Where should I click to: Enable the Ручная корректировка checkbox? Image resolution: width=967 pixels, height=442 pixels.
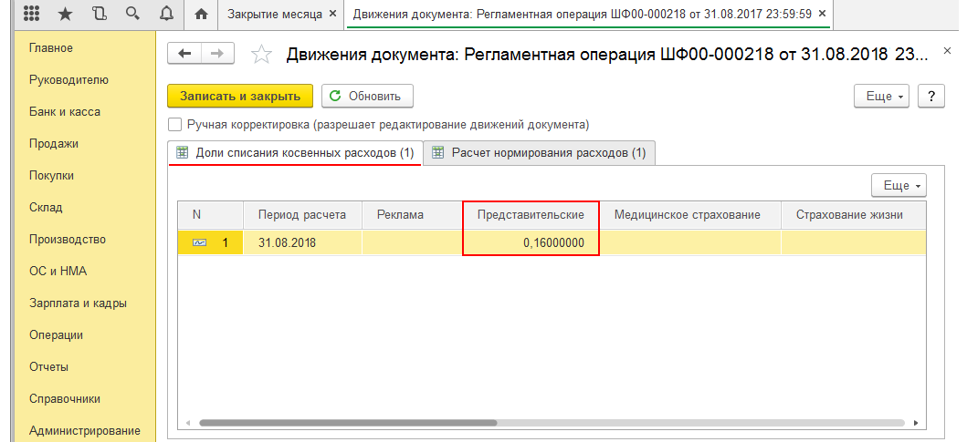pyautogui.click(x=175, y=125)
